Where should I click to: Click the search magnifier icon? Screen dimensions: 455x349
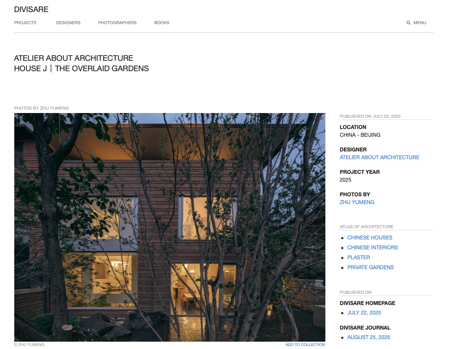tap(408, 22)
